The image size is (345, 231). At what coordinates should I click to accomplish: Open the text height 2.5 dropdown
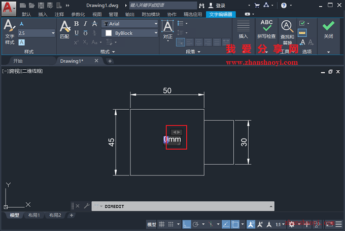53,33
